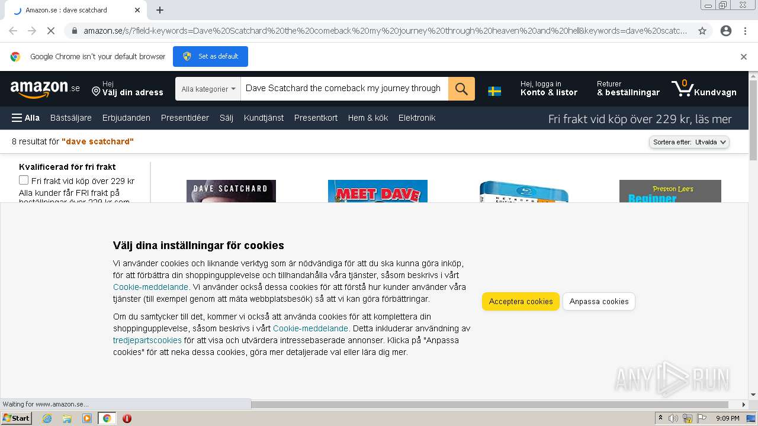
Task: Open the Bästsäljare page
Action: coord(71,118)
